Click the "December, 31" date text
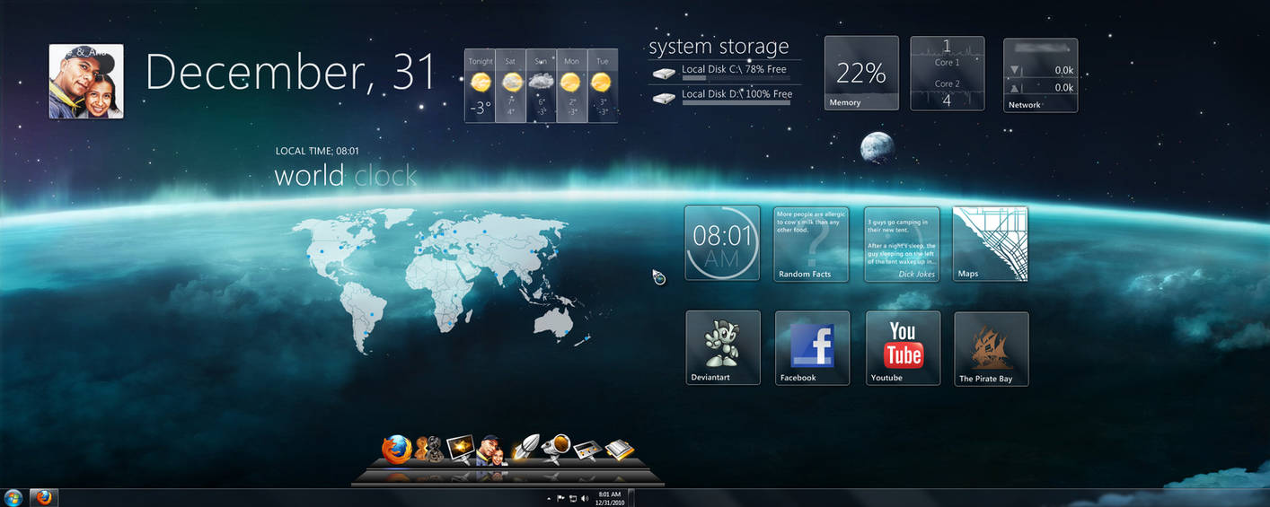Viewport: 1270px width, 507px height. pos(291,72)
